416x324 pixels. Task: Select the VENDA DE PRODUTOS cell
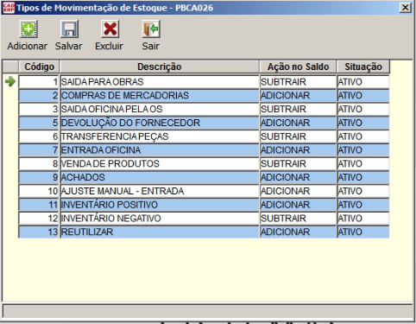[x=160, y=163]
